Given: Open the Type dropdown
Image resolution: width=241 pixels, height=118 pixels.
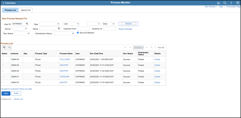Looking at the screenshot, I should point(49,24).
